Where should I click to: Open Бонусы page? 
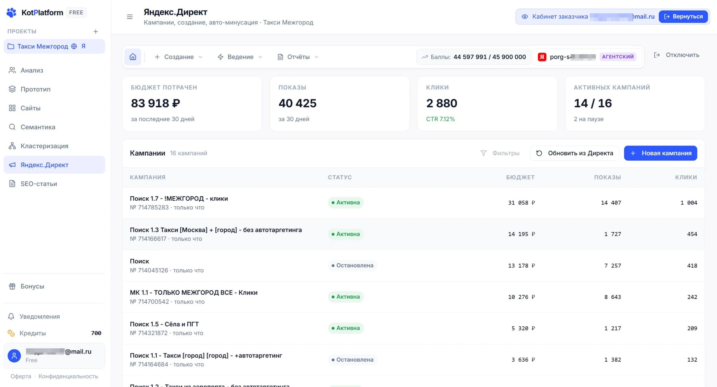pos(54,286)
